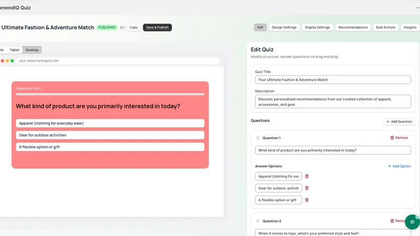The height and width of the screenshot is (236, 420).
Task: Switch preview to Tablet view
Action: click(15, 50)
